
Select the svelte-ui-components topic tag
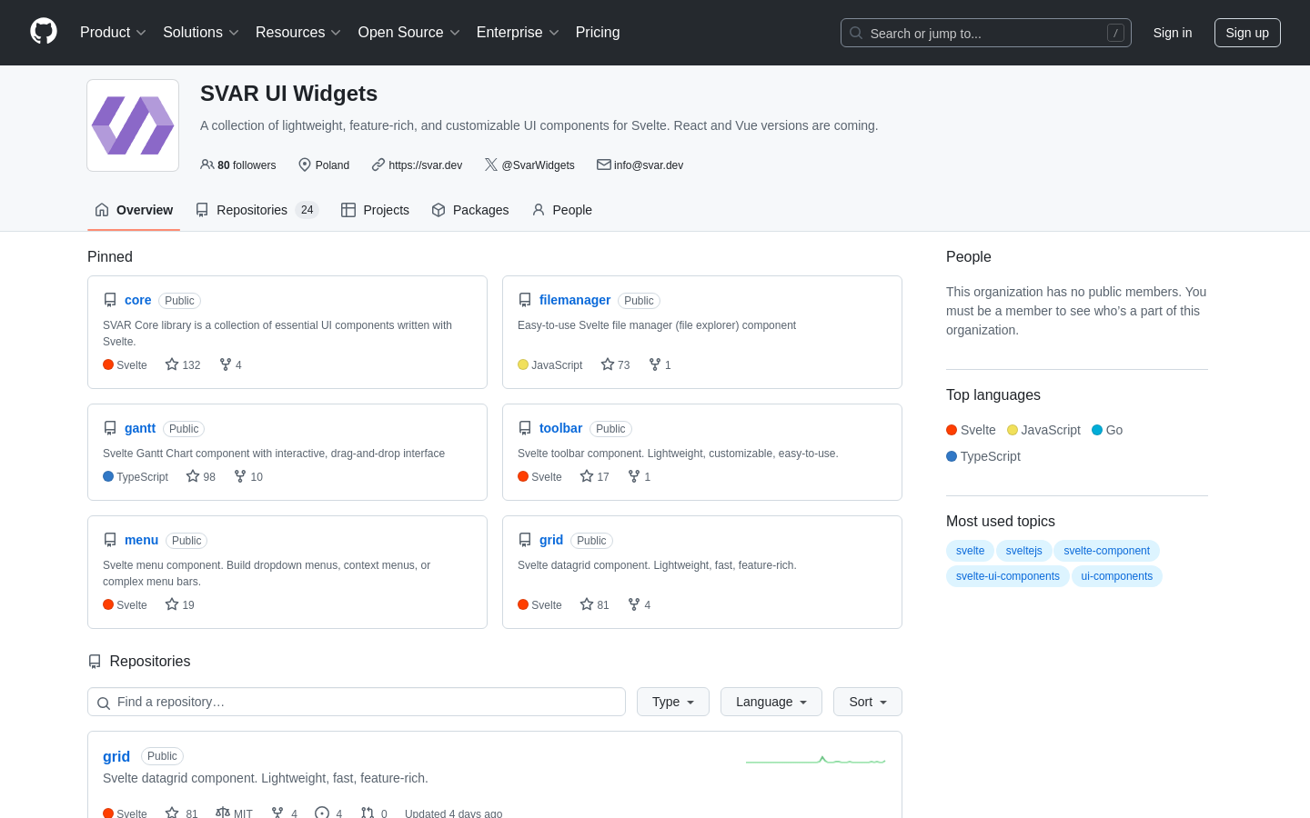[x=1008, y=576]
